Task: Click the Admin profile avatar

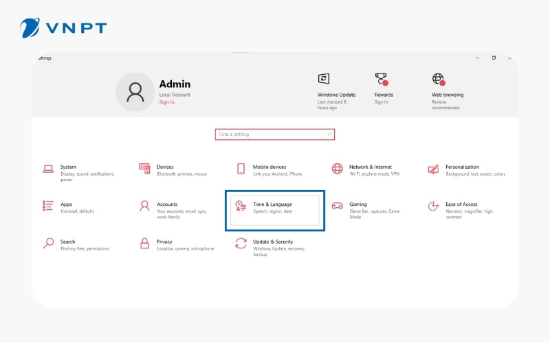Action: point(135,92)
